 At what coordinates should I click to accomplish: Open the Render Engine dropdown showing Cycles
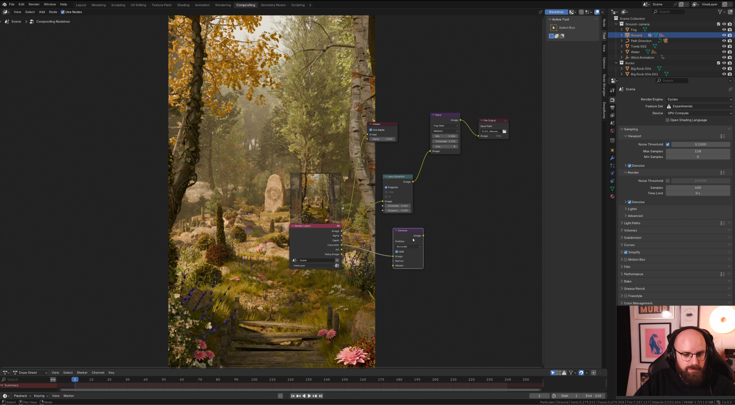pos(699,99)
